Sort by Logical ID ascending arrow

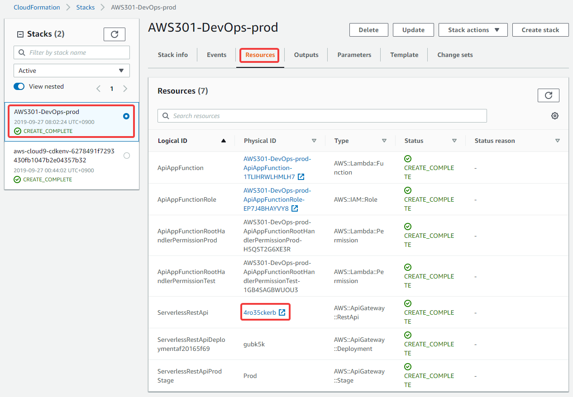pyautogui.click(x=223, y=141)
